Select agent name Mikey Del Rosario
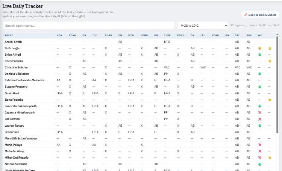 (x=17, y=157)
